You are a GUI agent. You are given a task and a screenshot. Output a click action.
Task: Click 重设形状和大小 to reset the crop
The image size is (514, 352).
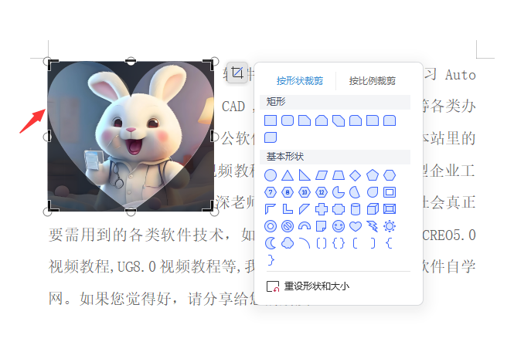[x=308, y=286]
